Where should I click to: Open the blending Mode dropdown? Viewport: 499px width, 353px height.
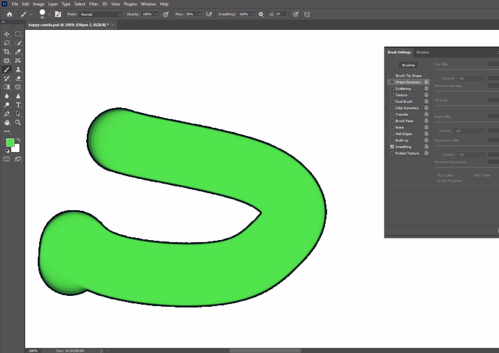[x=101, y=14]
